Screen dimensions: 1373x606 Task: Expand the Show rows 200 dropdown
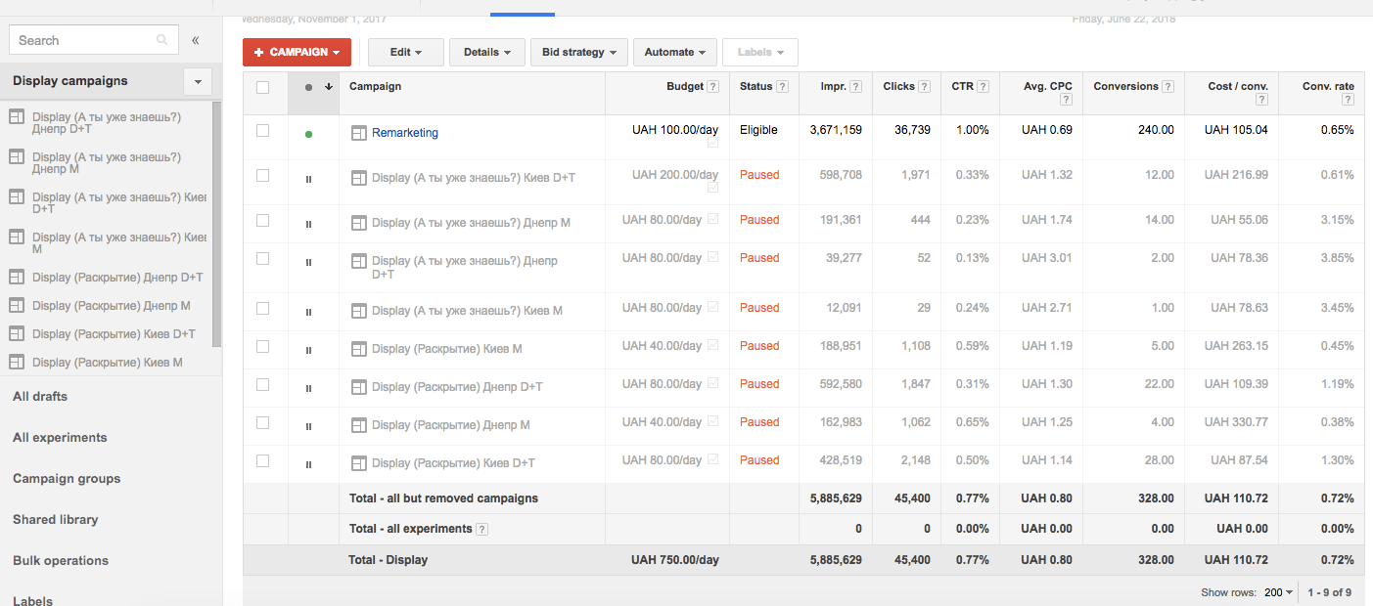(x=1279, y=592)
